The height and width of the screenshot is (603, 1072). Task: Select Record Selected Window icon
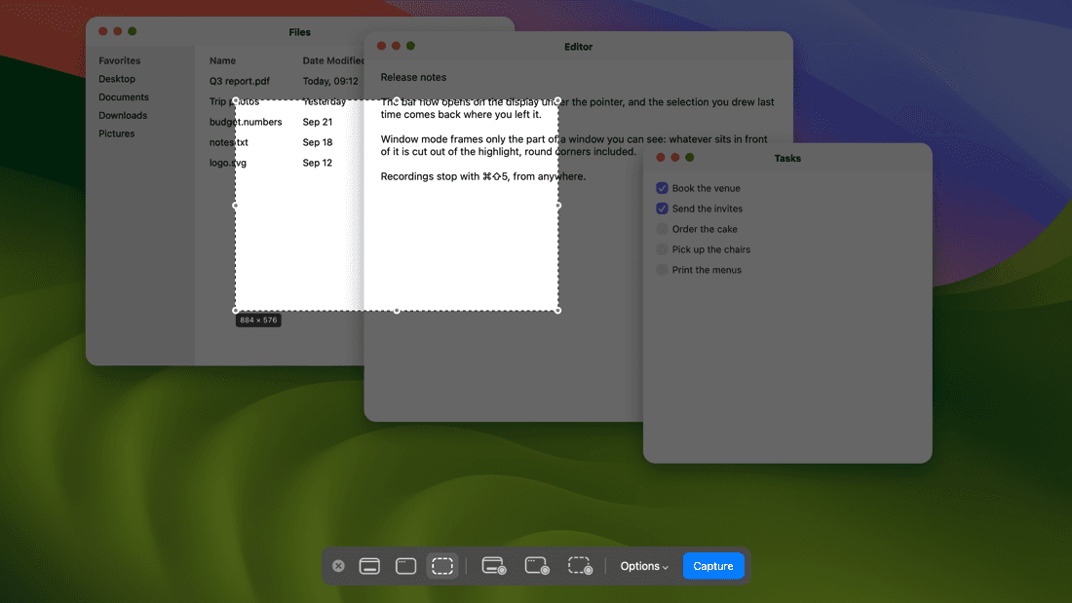[x=537, y=566]
